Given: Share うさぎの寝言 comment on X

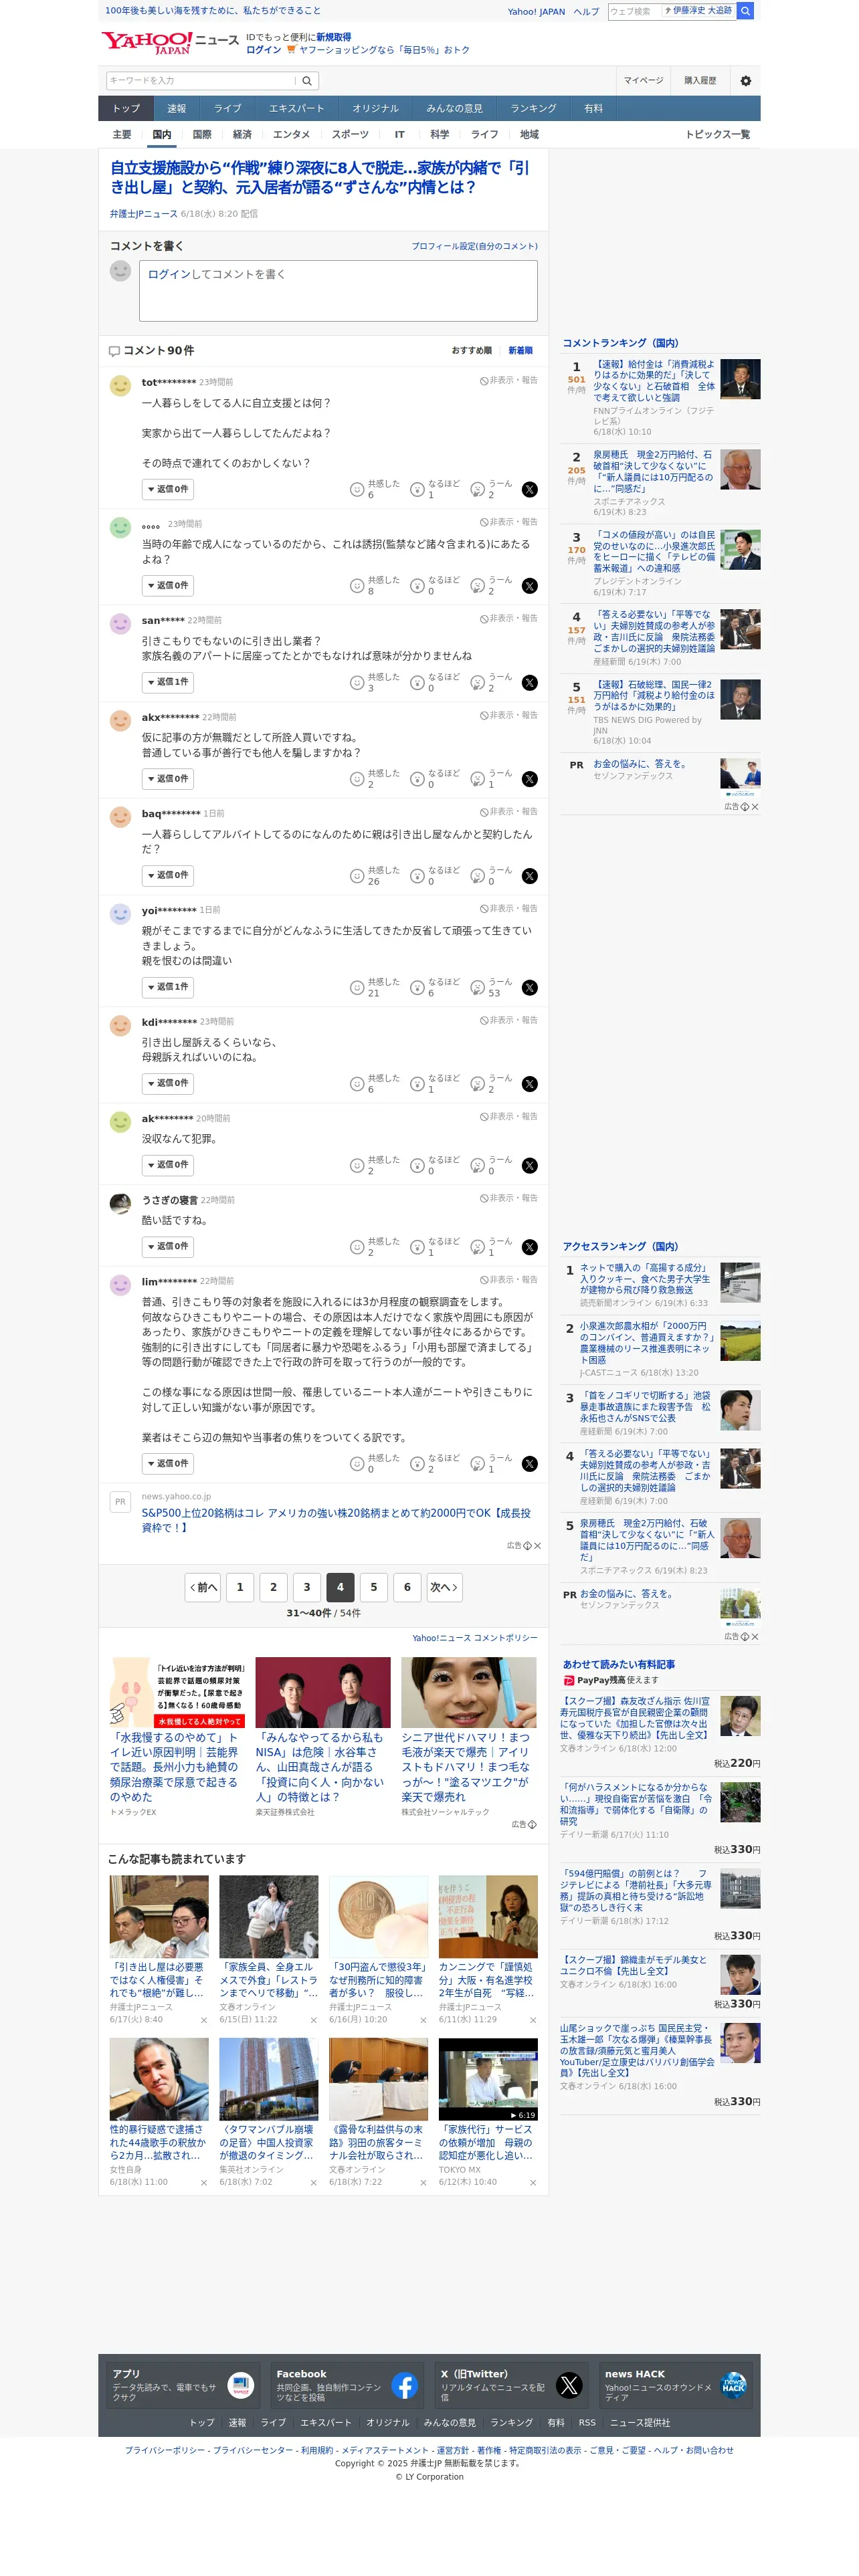Looking at the screenshot, I should pos(530,1247).
